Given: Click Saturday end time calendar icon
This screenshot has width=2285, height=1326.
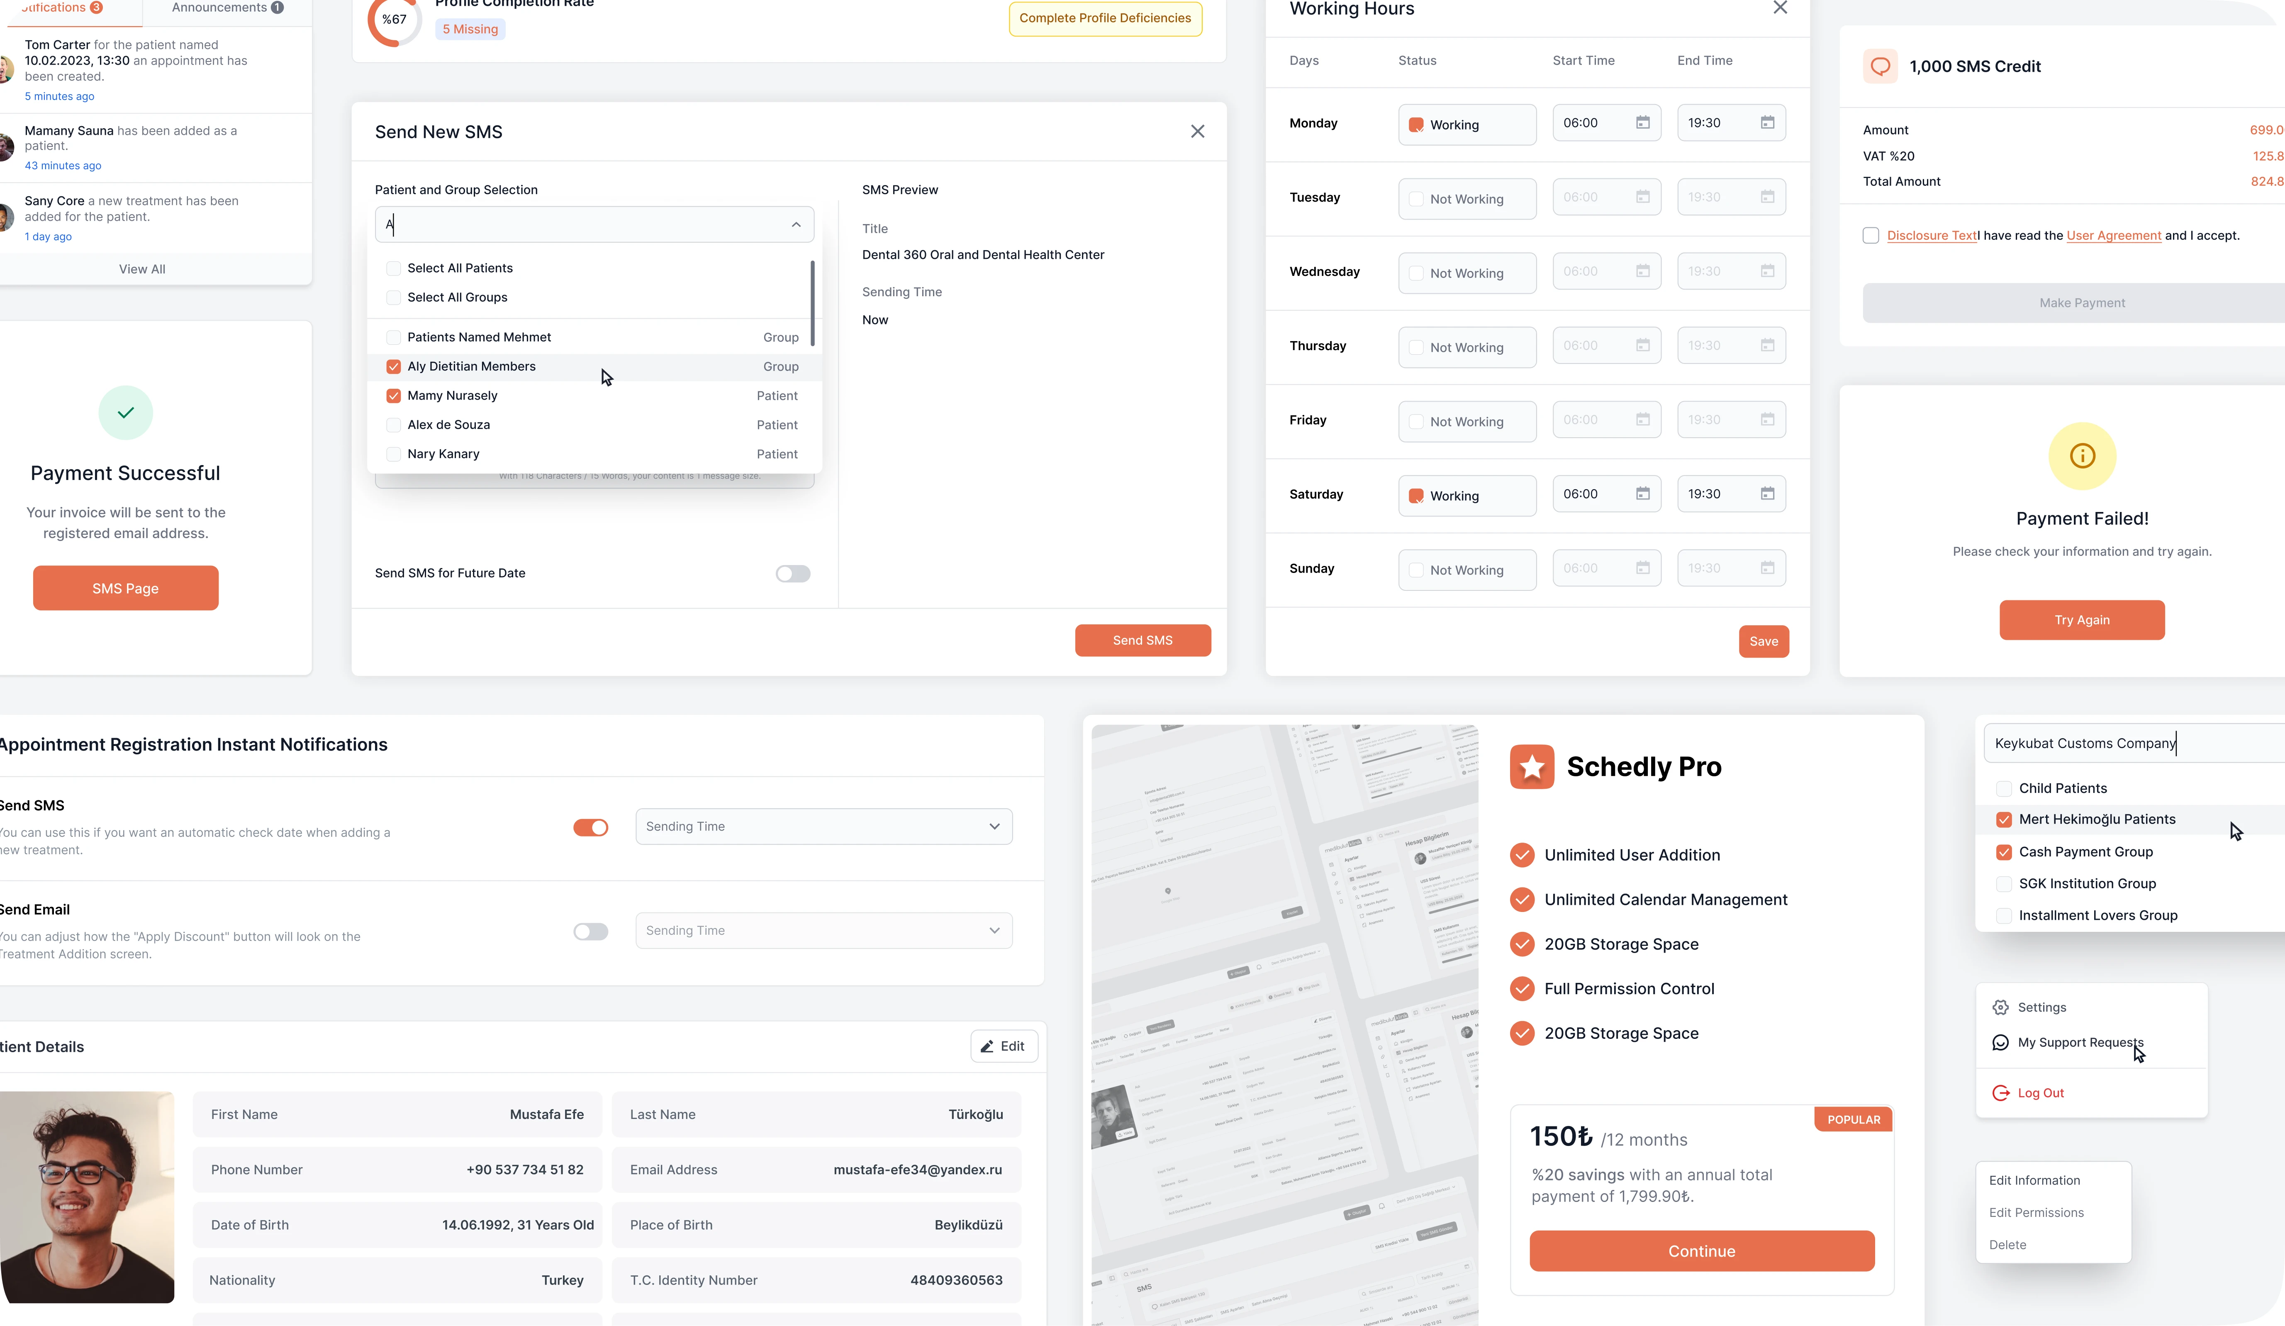Looking at the screenshot, I should pos(1767,493).
